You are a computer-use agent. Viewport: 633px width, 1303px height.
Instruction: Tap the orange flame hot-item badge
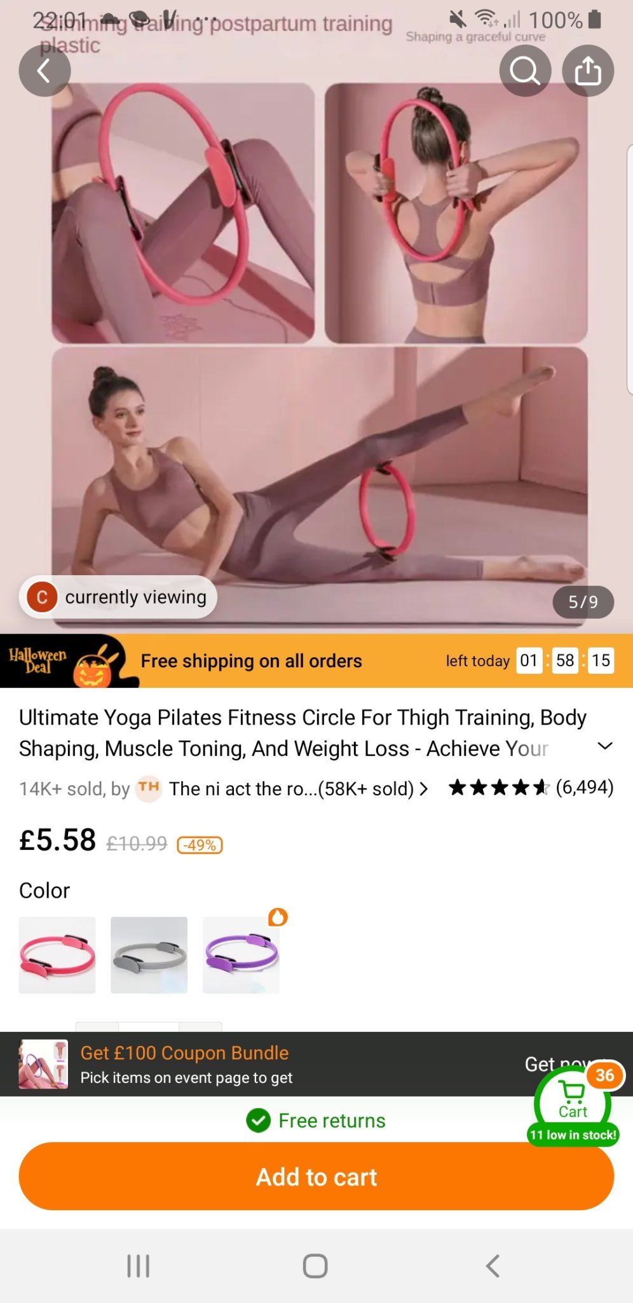point(278,917)
